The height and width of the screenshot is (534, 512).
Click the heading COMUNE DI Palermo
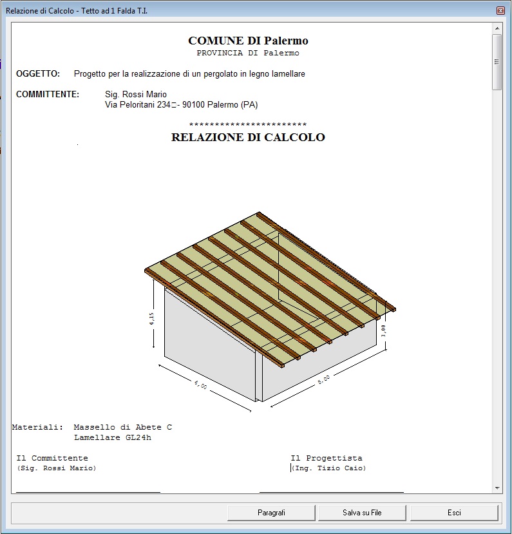tap(248, 41)
